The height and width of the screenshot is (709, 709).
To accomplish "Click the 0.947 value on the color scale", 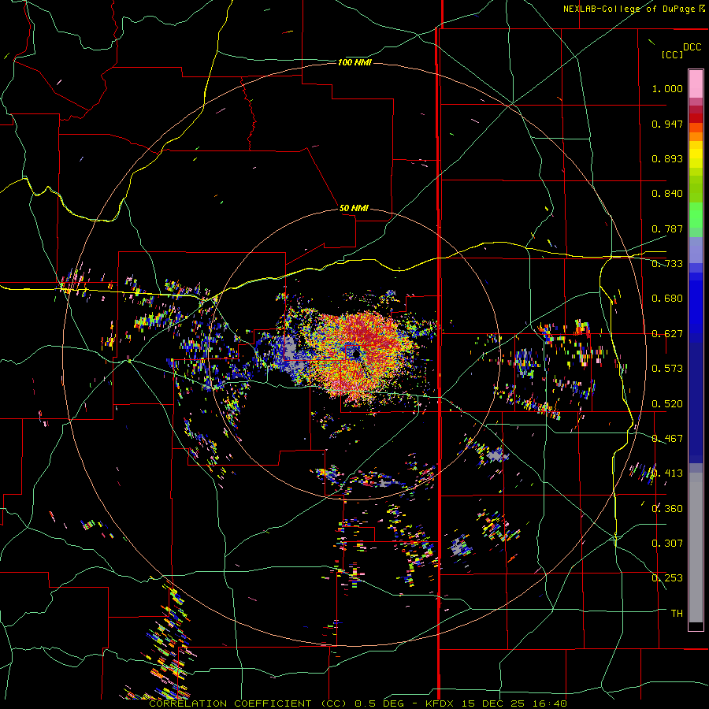I will [x=667, y=124].
